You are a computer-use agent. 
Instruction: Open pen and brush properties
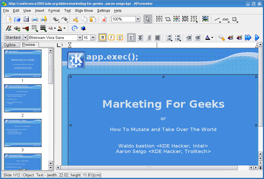(x=8, y=28)
